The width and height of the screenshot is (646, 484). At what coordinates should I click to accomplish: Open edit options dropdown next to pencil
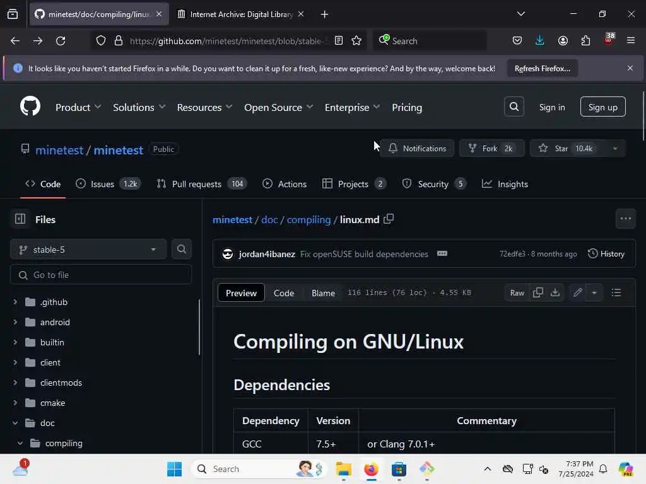click(594, 292)
